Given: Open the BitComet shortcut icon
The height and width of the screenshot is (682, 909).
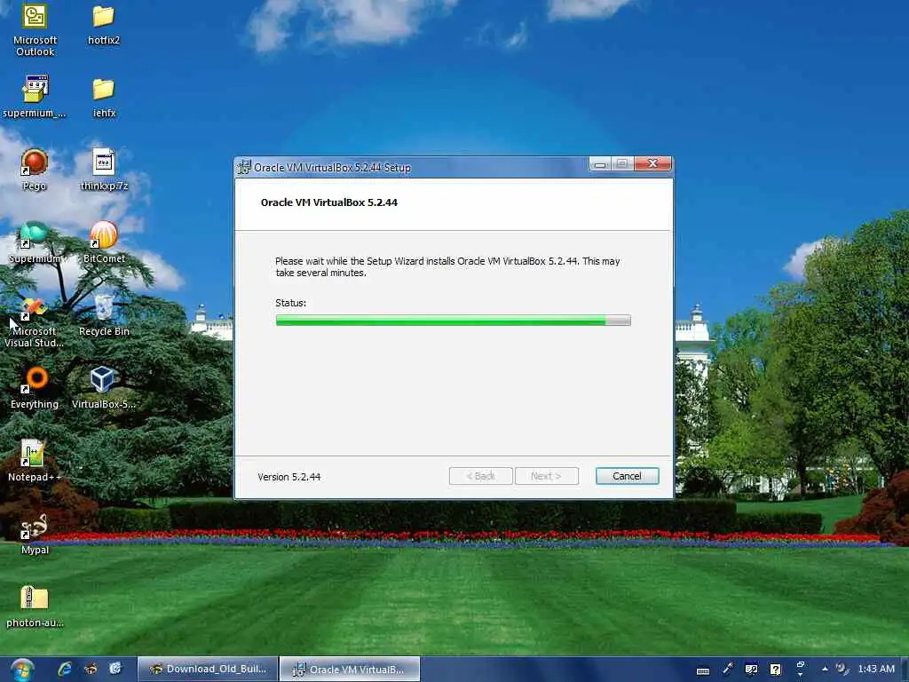Looking at the screenshot, I should coord(104,242).
